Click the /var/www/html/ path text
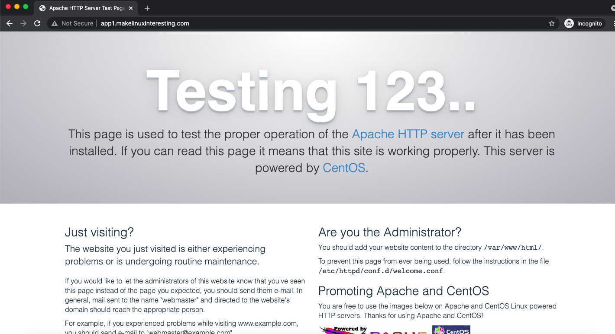The image size is (615, 334). tap(513, 248)
